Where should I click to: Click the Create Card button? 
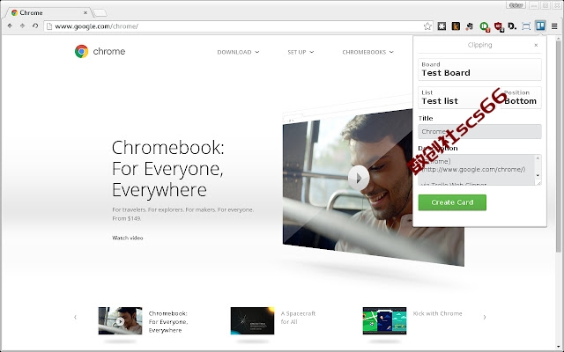(x=452, y=202)
